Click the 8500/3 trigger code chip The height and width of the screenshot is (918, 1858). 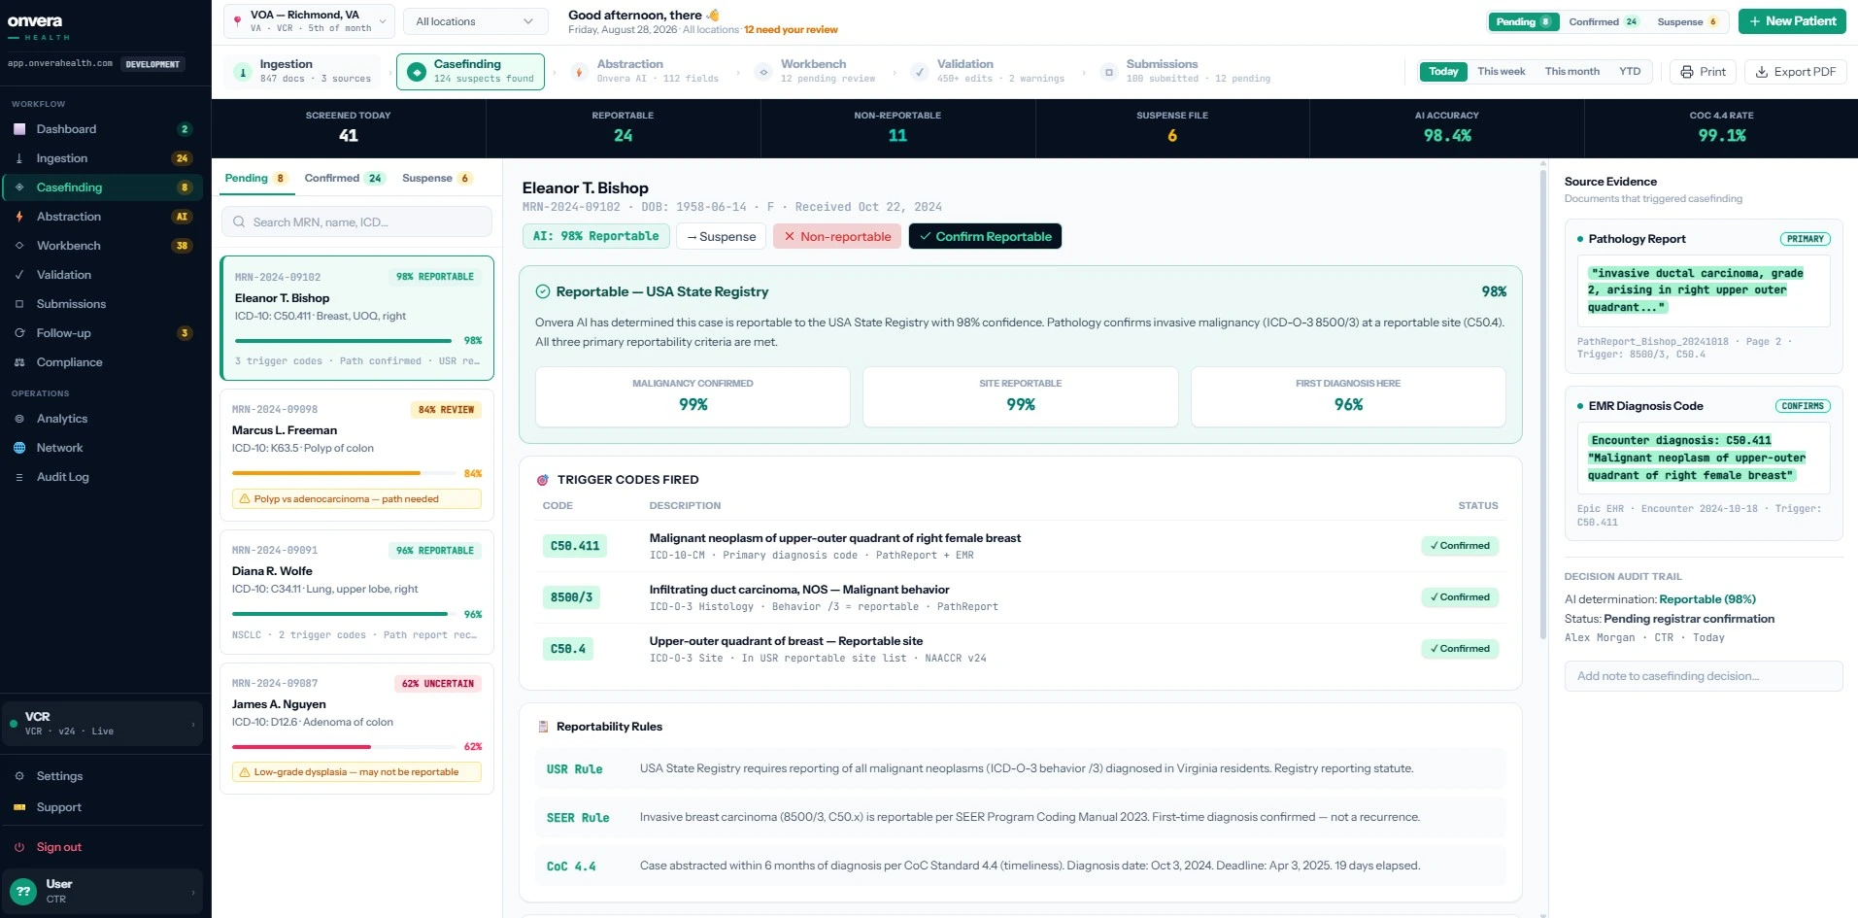click(571, 597)
